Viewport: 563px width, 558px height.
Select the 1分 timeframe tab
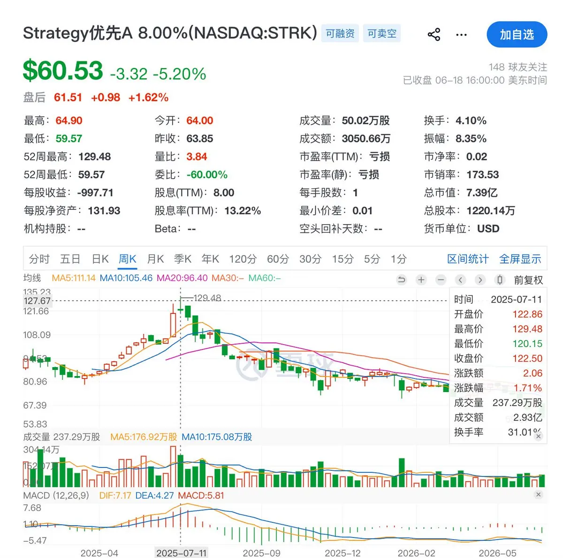click(399, 259)
